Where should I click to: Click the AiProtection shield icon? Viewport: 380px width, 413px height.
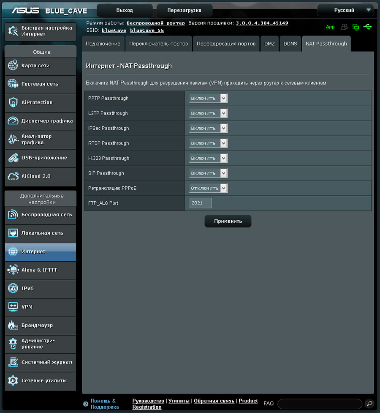coord(13,102)
